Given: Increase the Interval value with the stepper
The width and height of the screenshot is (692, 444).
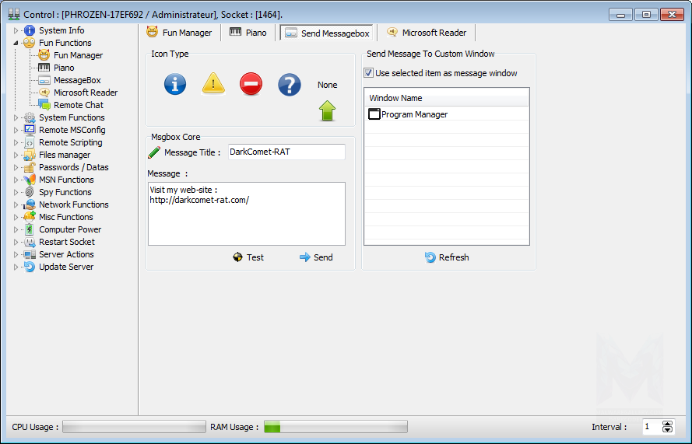Looking at the screenshot, I should click(x=667, y=424).
